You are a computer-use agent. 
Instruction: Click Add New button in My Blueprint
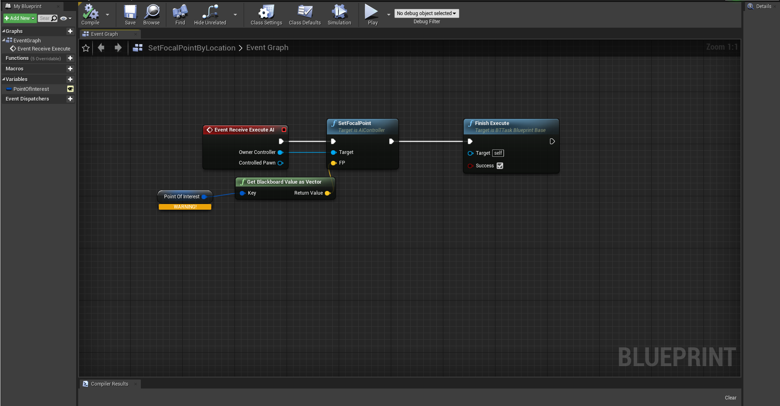click(20, 18)
